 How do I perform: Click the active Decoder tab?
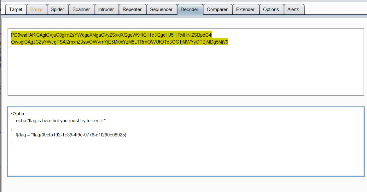[x=189, y=9]
